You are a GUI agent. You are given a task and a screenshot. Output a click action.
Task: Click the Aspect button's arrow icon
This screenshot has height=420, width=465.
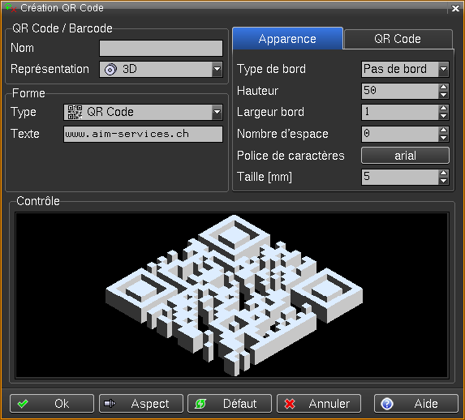coord(110,404)
